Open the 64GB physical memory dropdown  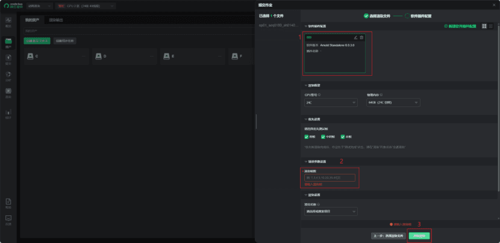point(393,102)
